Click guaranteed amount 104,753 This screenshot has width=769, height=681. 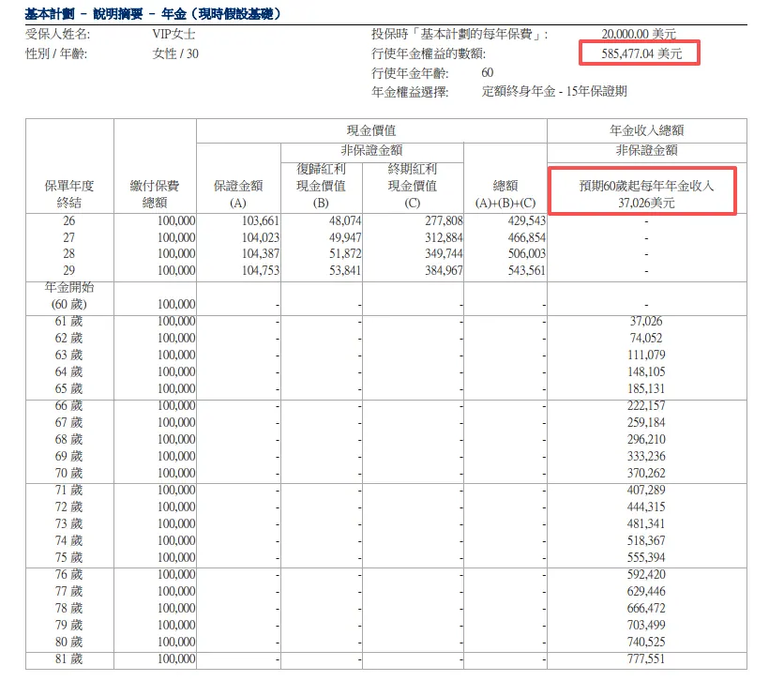261,271
